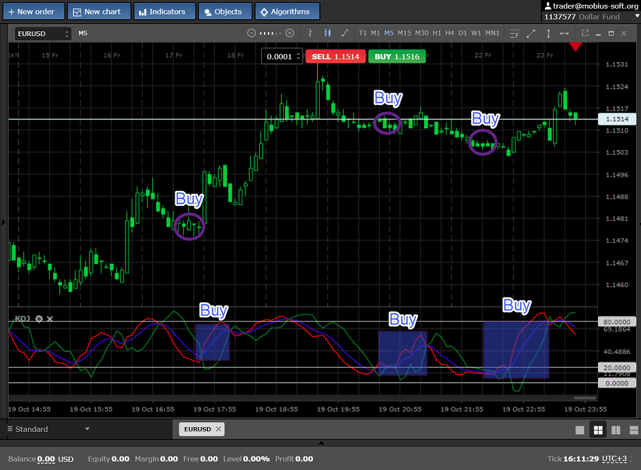This screenshot has width=641, height=470.
Task: Click the Balance 0.00 value
Action: click(x=46, y=459)
